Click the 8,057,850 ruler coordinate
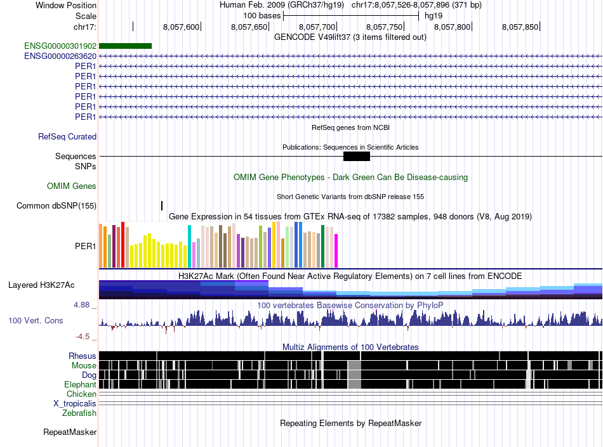Screen dimensions: 603x447 coord(520,27)
